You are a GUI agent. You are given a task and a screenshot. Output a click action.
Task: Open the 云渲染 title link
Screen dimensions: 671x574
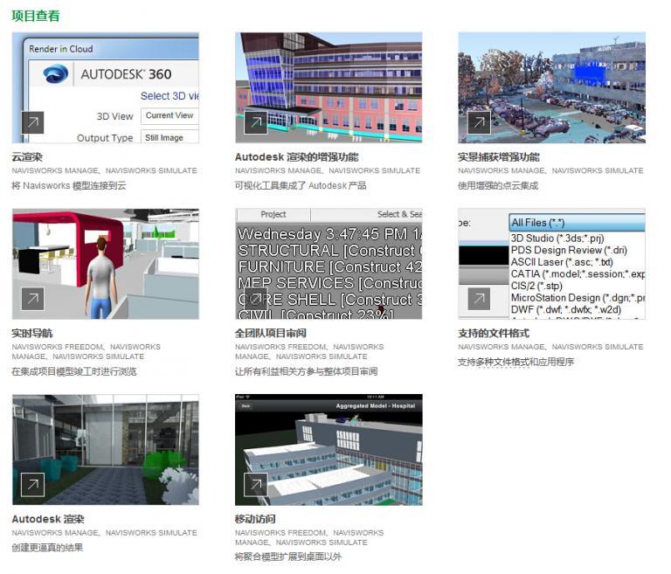pos(27,157)
